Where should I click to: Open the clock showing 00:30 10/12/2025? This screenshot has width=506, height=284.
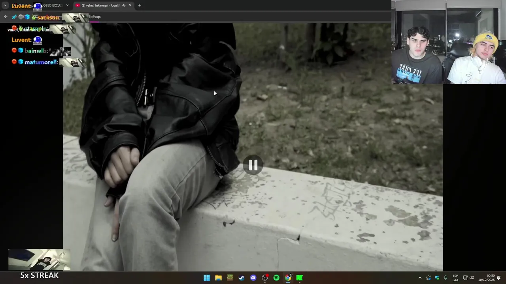coord(486,278)
